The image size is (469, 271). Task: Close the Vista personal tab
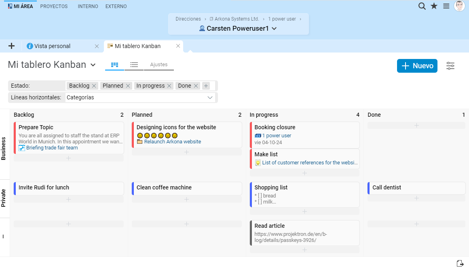[x=97, y=46]
